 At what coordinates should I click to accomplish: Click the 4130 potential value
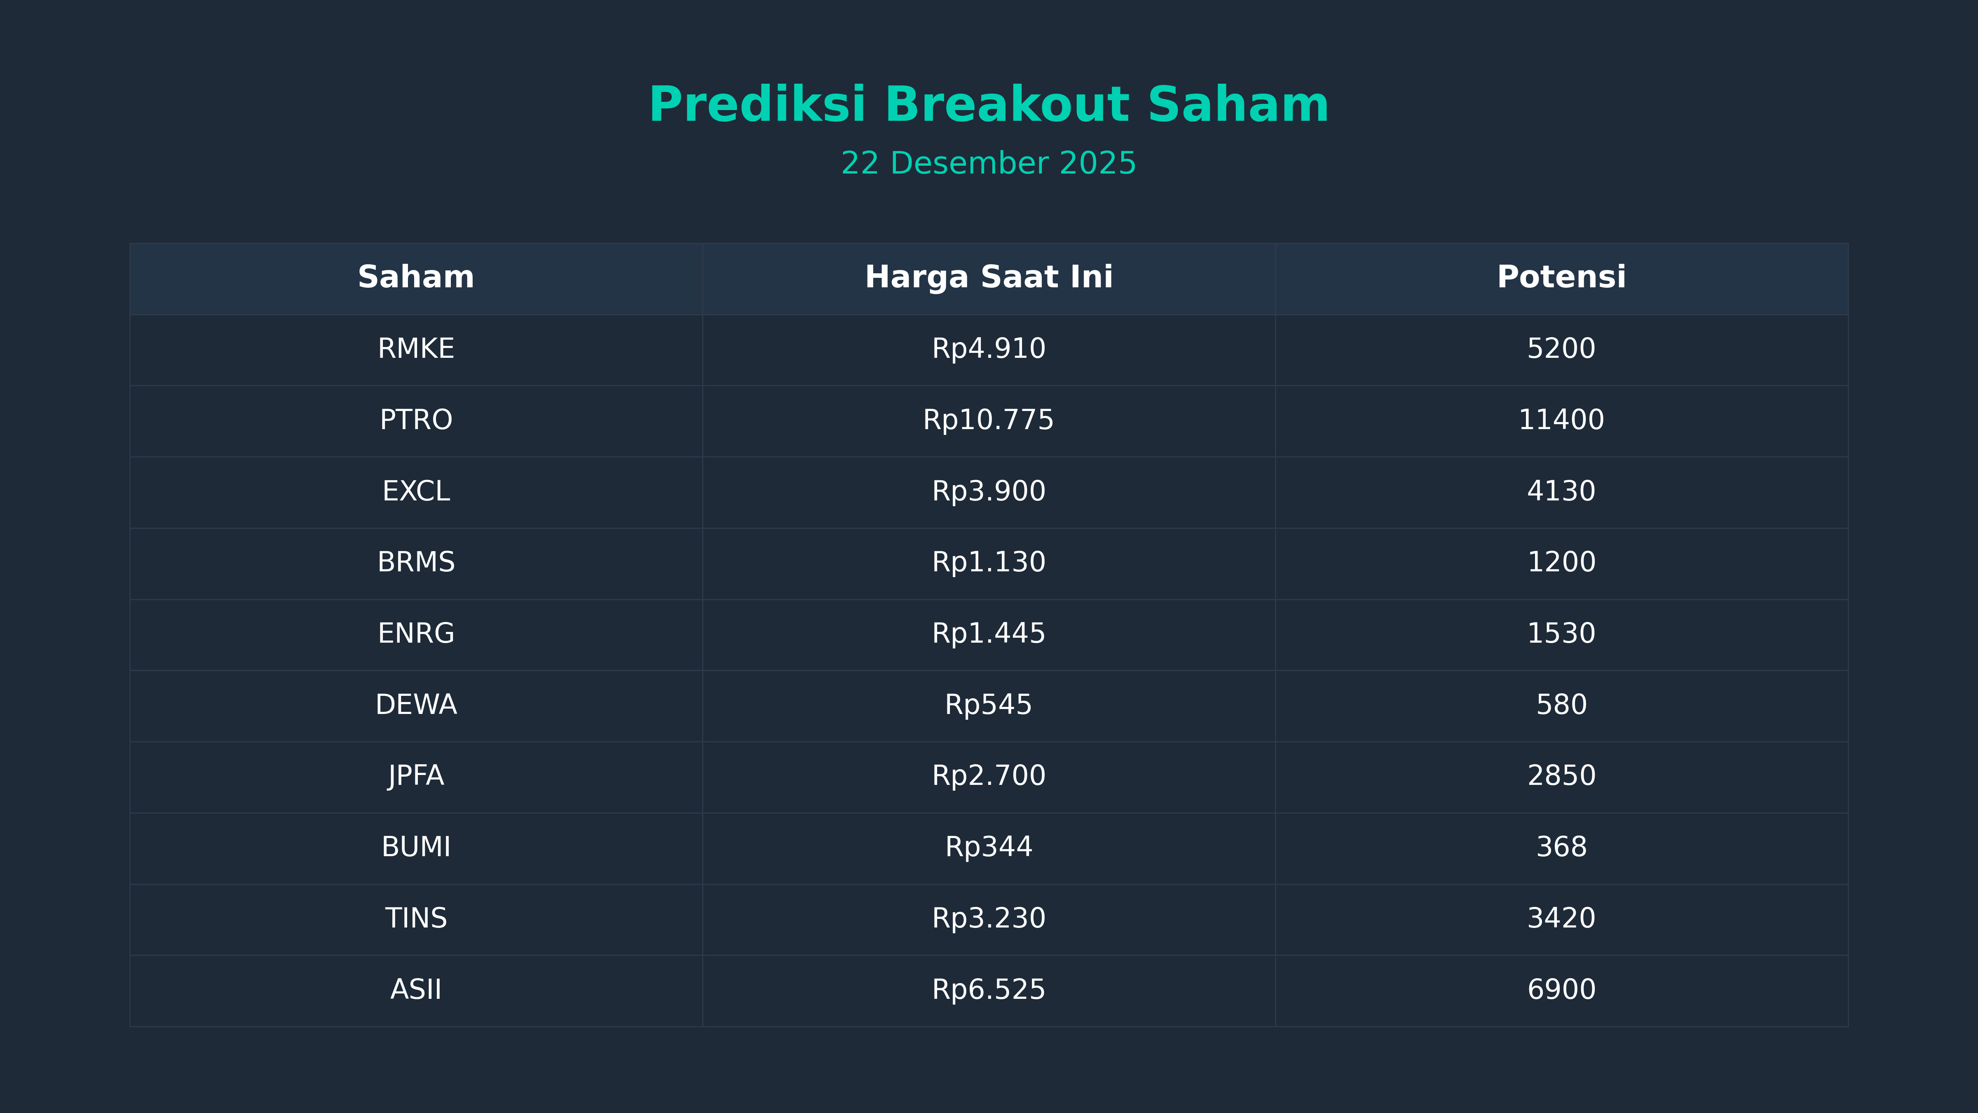1561,492
